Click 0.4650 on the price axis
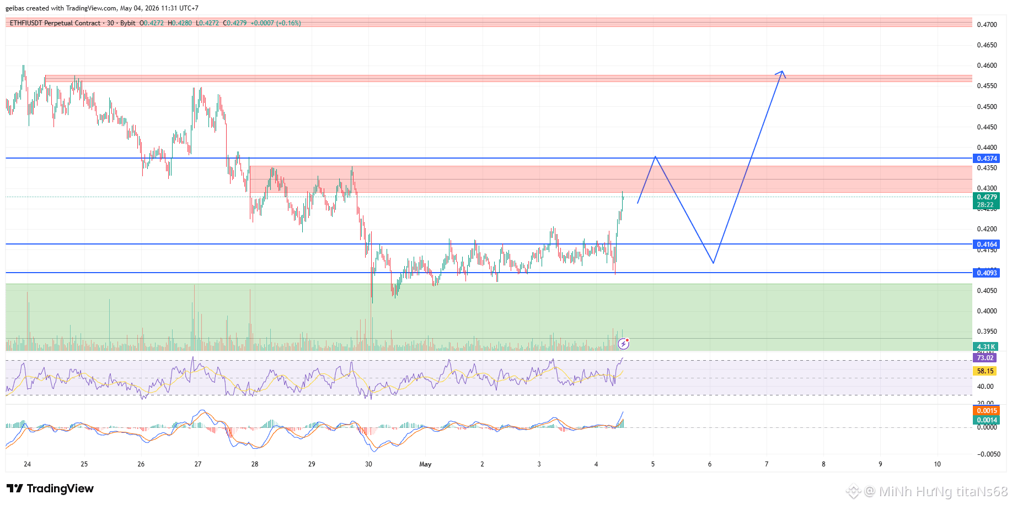The height and width of the screenshot is (505, 1012). [x=987, y=45]
